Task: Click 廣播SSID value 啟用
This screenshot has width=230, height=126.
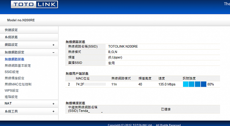Action: tap(111, 63)
